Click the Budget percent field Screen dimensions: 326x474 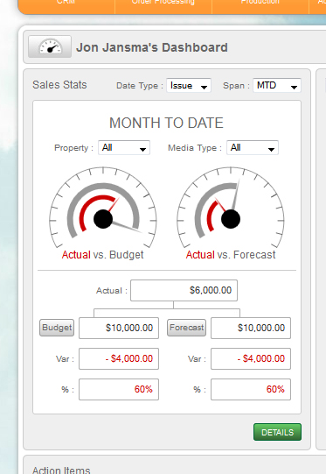coord(119,389)
